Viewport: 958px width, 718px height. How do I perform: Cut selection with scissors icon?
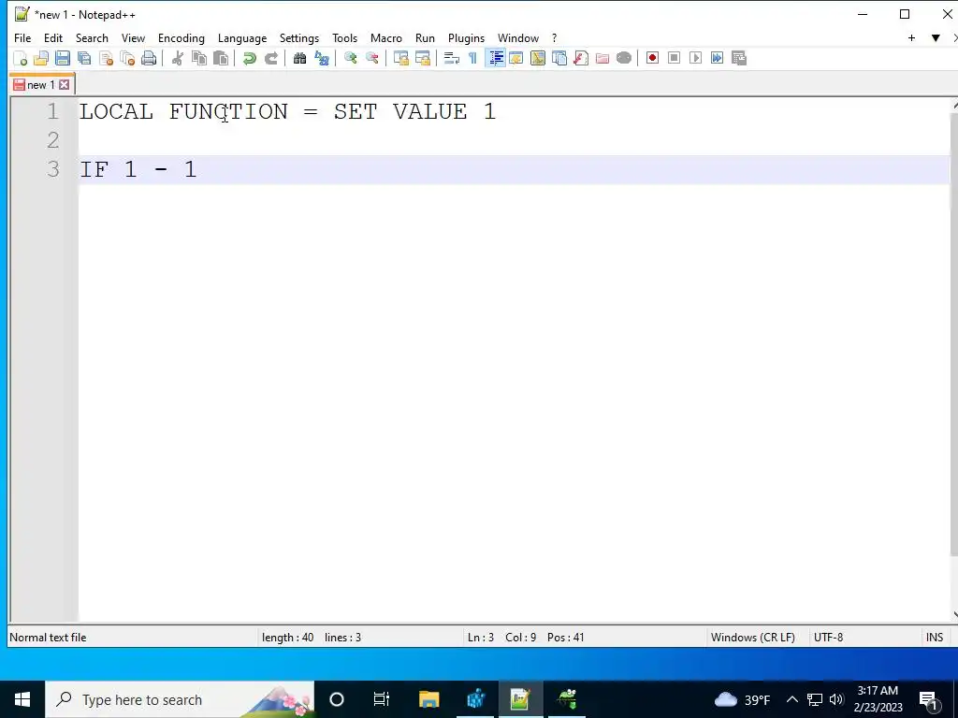click(178, 58)
